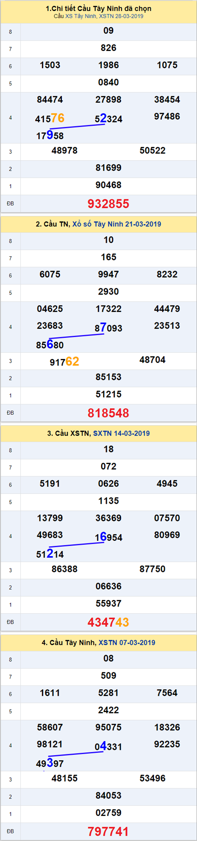Select number 16954 with blue digit

click(x=109, y=537)
